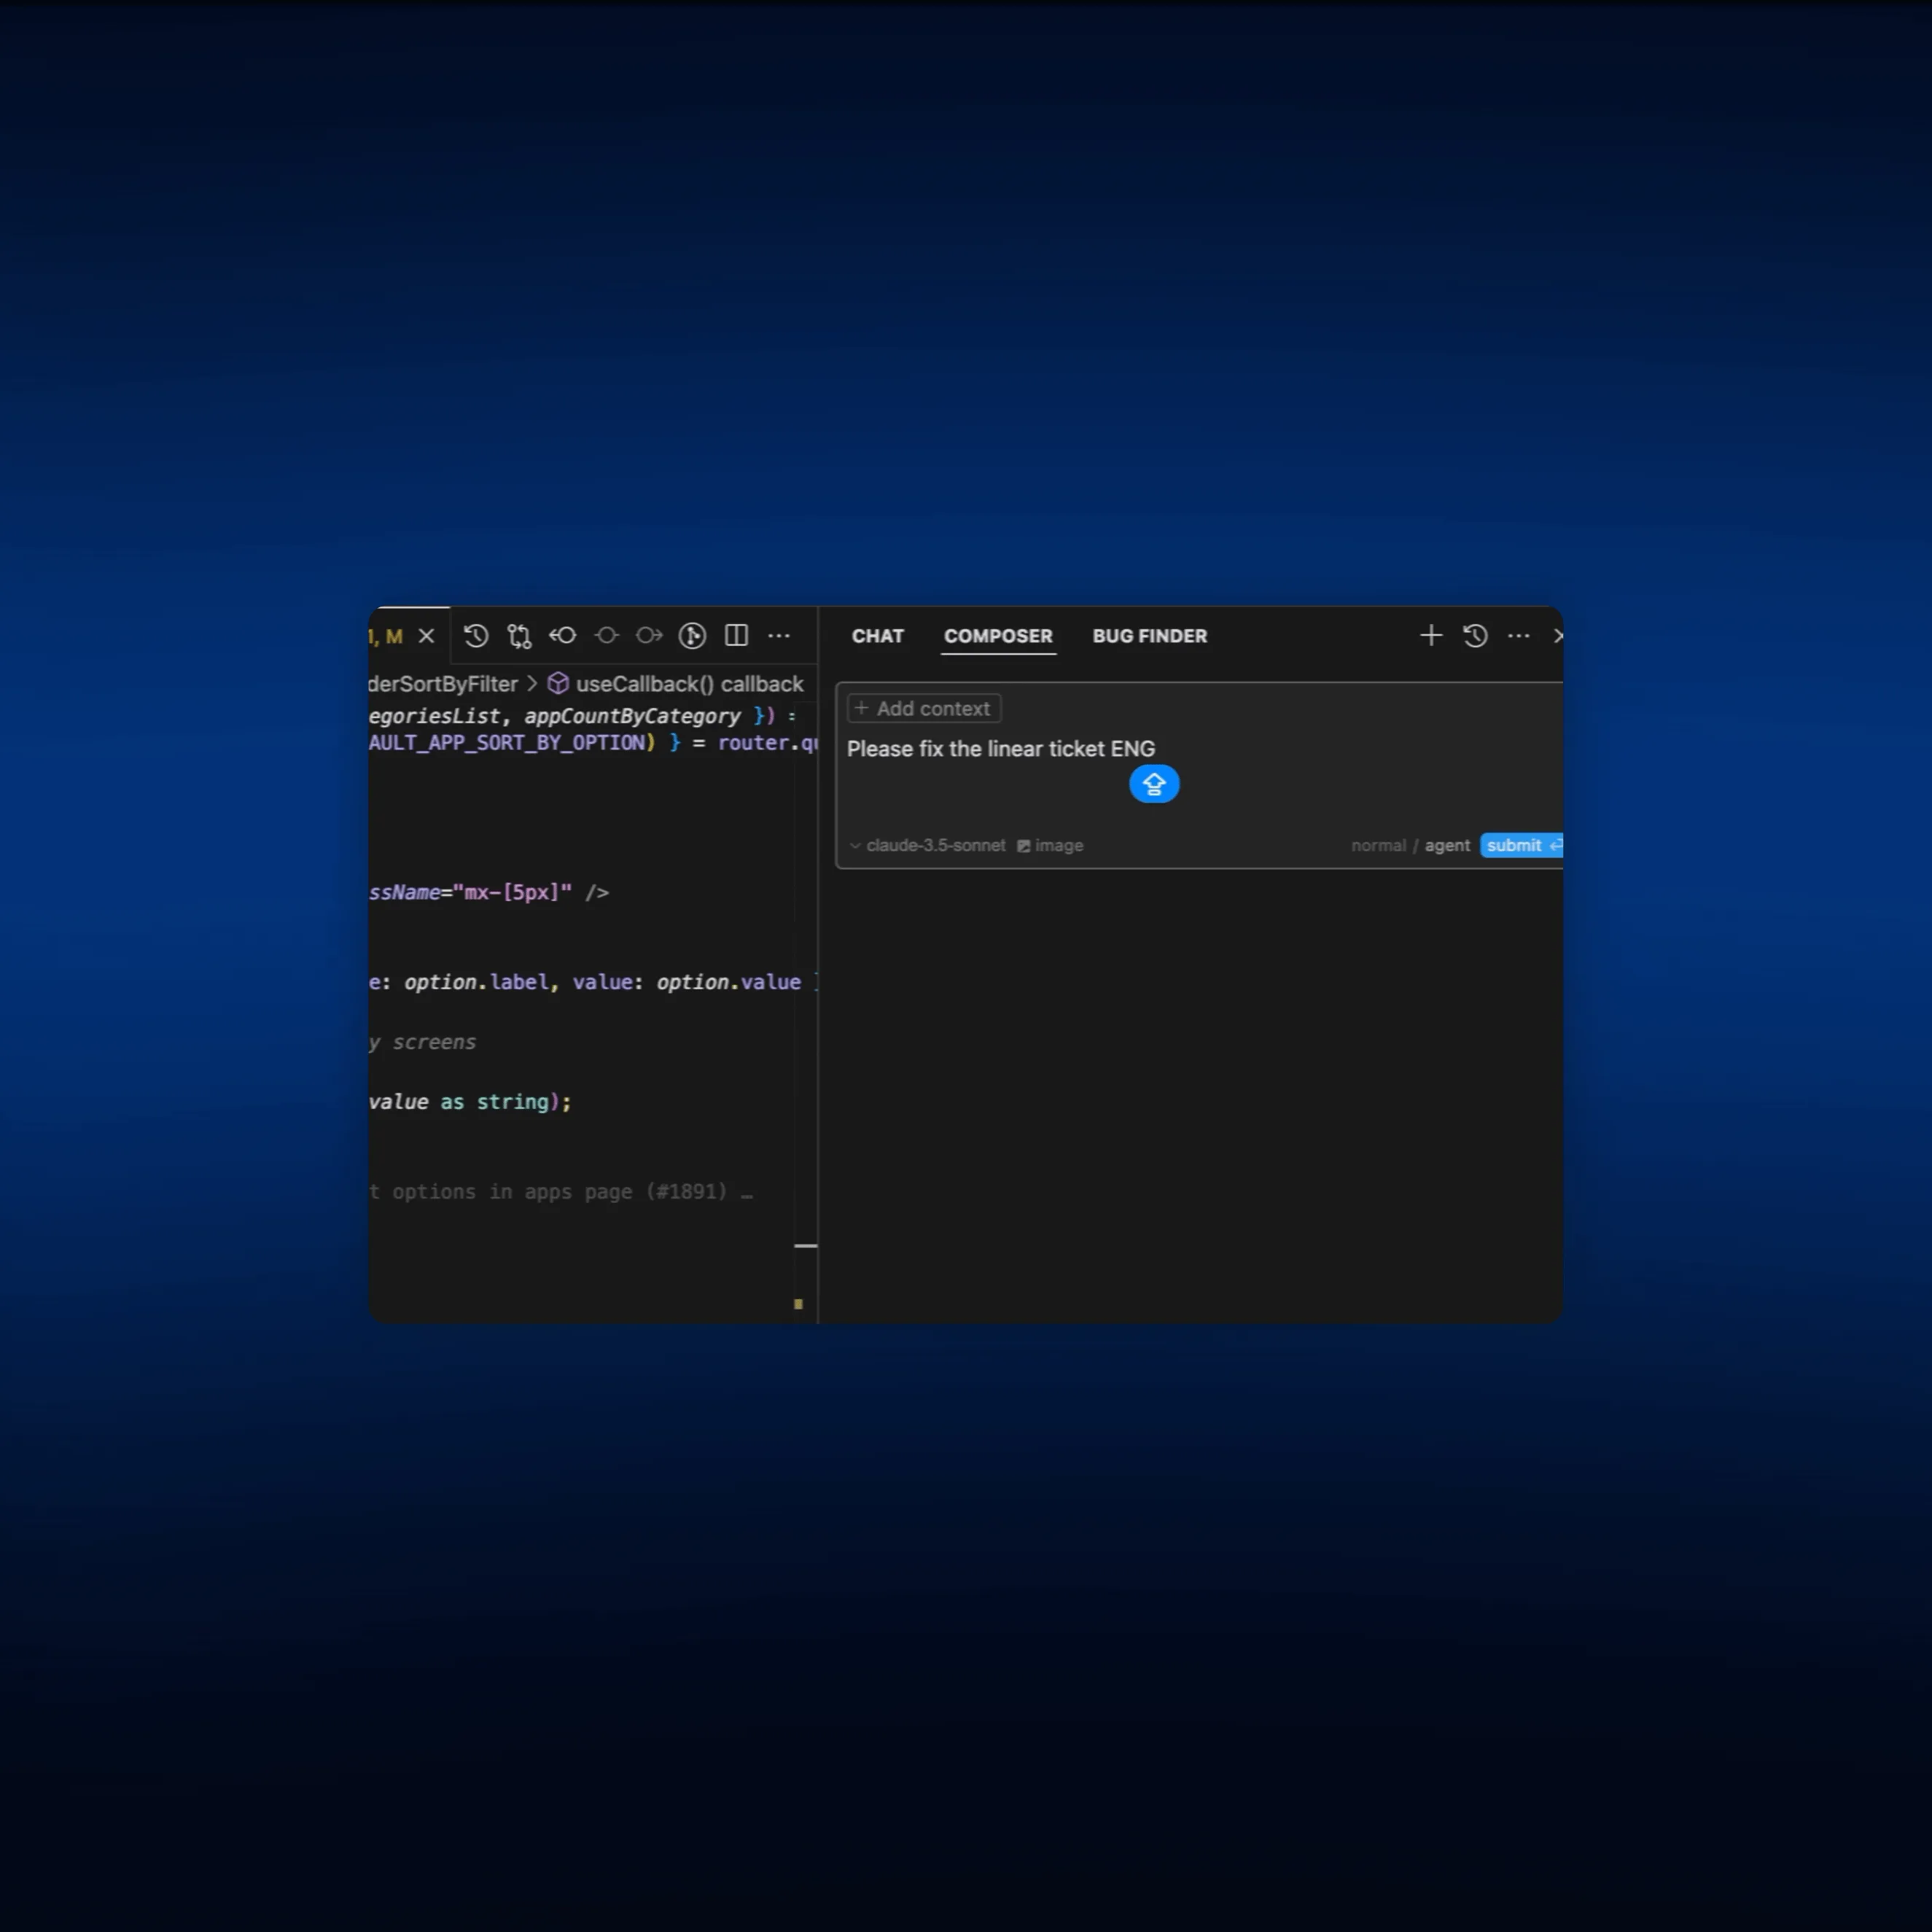Click the compare changes icon
Screen dimensions: 1932x1932
pyautogui.click(x=519, y=636)
